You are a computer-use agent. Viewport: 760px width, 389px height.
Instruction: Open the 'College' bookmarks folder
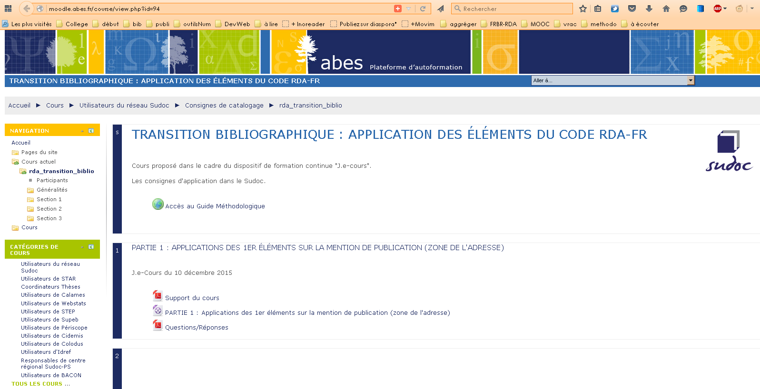(x=72, y=24)
